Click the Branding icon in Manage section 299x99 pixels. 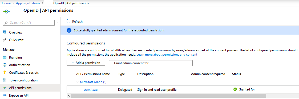5,57
